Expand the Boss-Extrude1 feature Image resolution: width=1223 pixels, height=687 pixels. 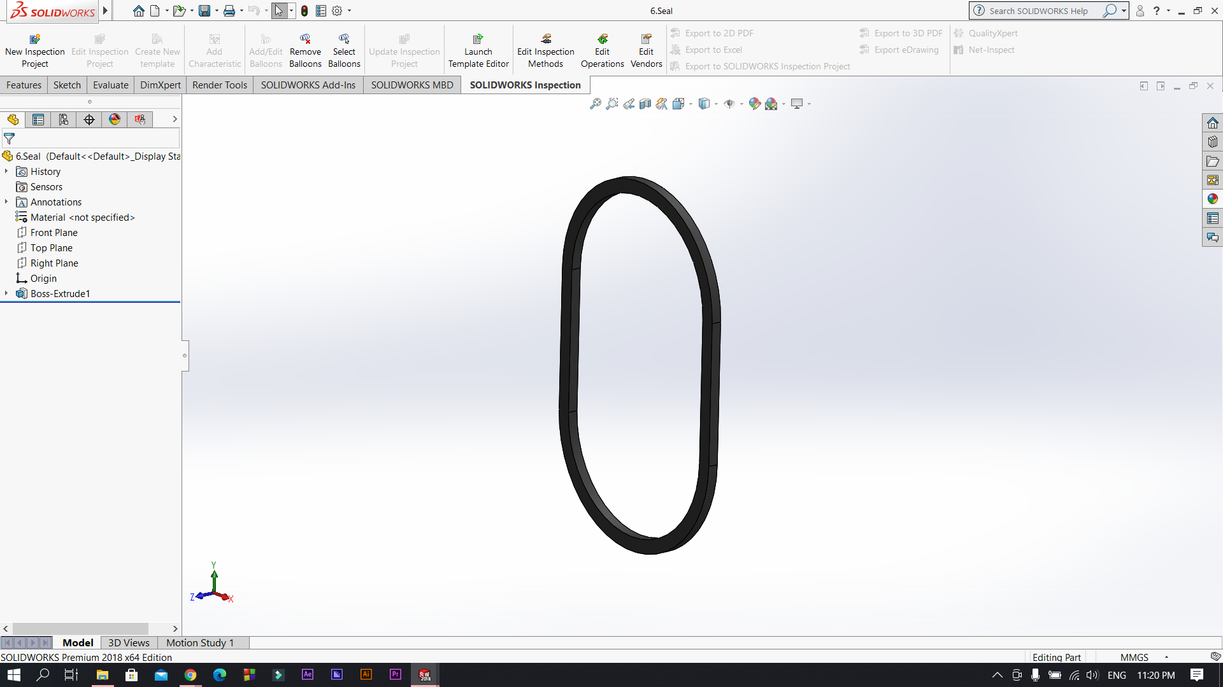tap(6, 293)
